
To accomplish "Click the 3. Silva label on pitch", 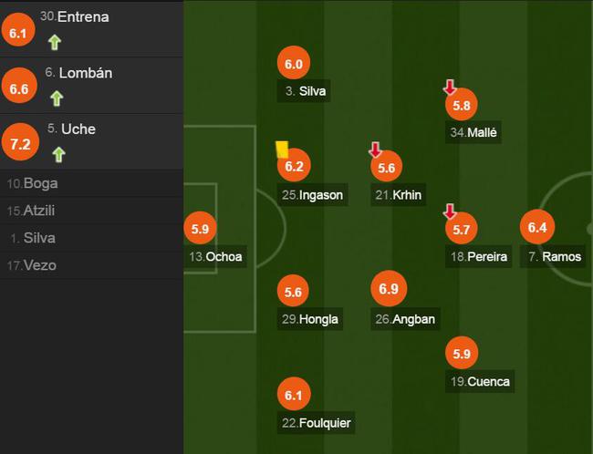I will (x=306, y=91).
